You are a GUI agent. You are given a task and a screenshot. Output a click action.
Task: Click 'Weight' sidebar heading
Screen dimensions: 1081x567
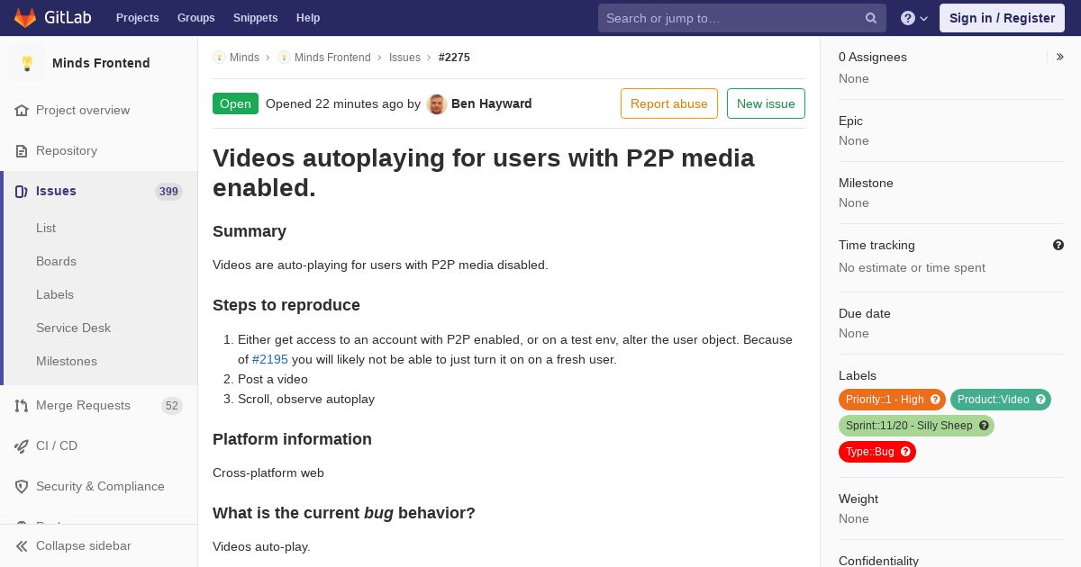click(x=858, y=499)
